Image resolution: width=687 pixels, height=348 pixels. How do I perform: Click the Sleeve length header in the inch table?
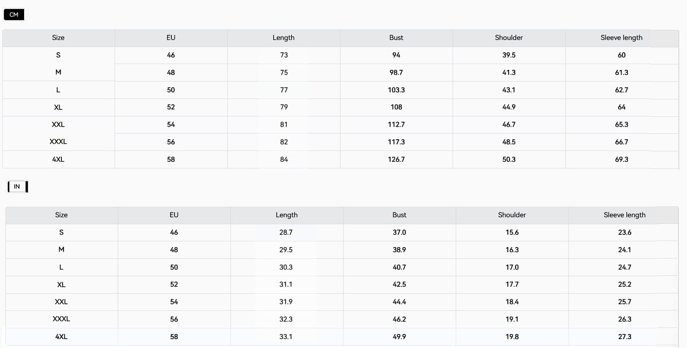624,215
